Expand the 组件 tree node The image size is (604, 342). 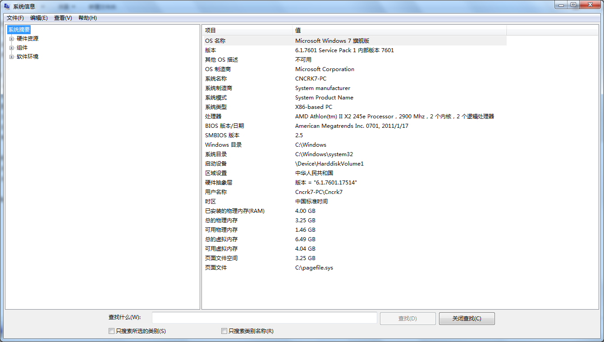point(12,48)
